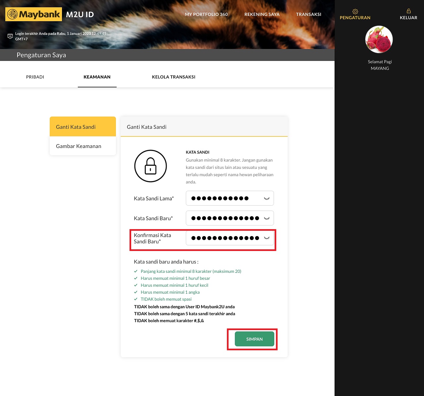
Task: Click 'TIDAK boleh memuat karakter #,$,&' rule
Action: [169, 321]
